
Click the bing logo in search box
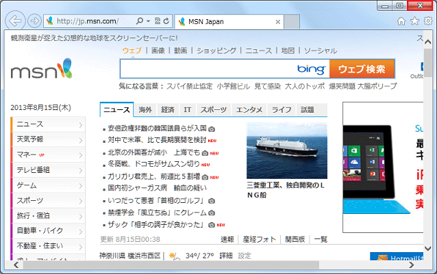tap(311, 69)
